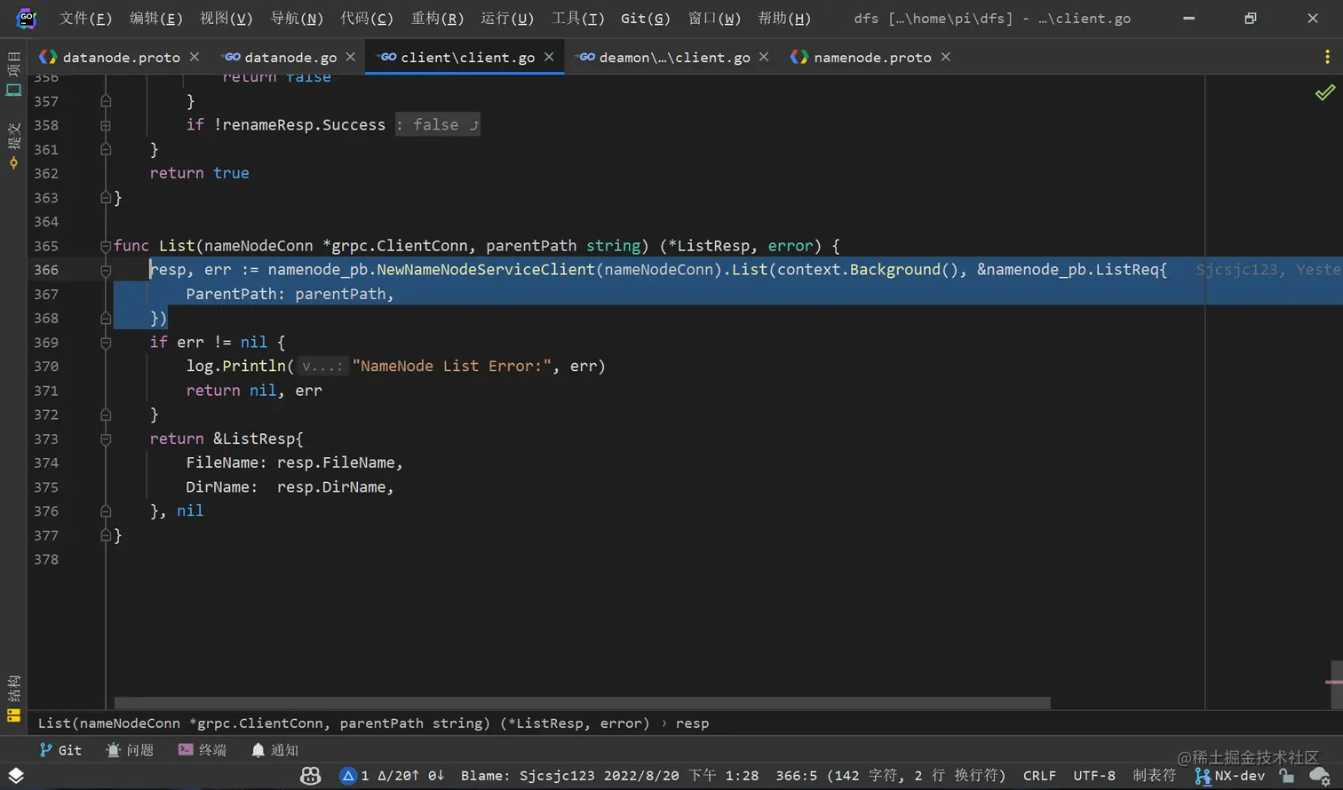
Task: Click the 'resp' breadcrumb item
Action: point(692,723)
